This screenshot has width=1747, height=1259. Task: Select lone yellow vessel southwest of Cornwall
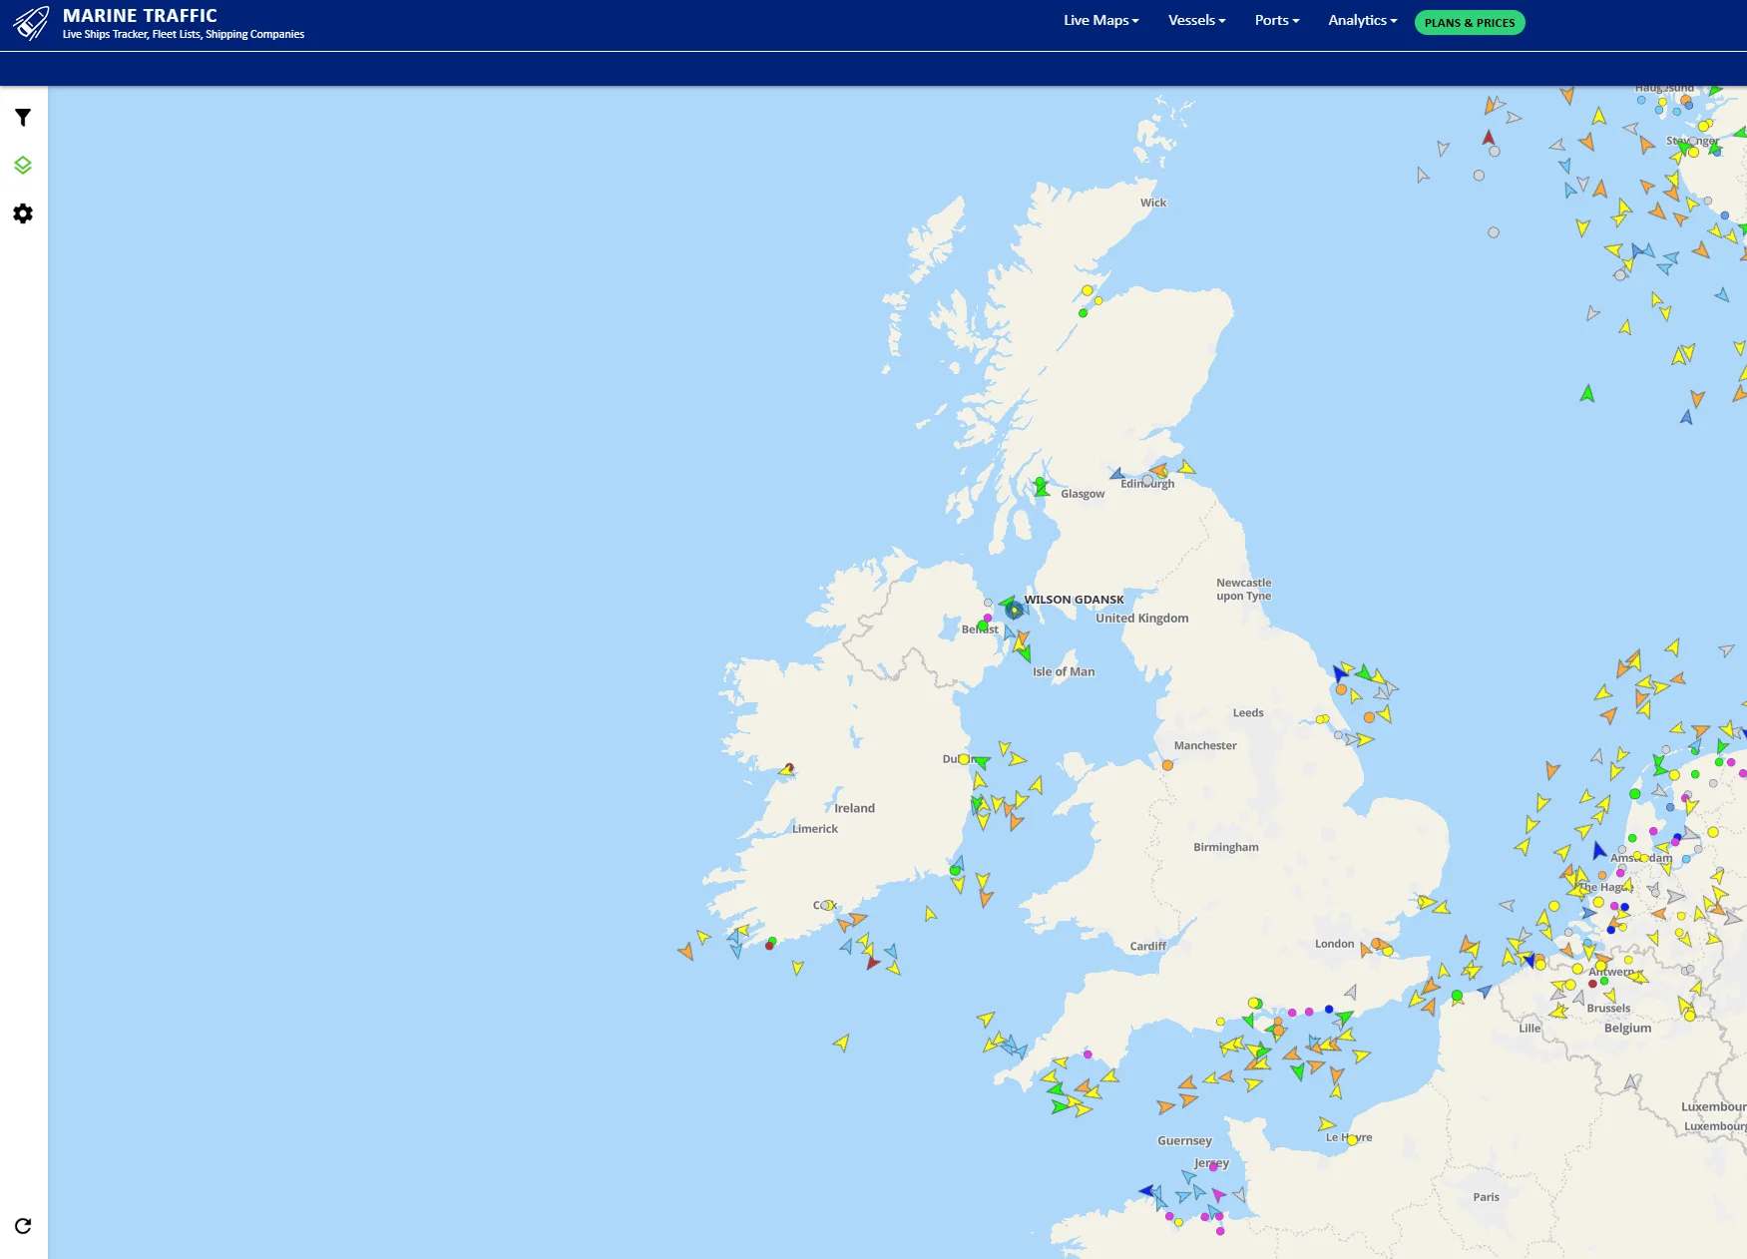(x=842, y=1043)
